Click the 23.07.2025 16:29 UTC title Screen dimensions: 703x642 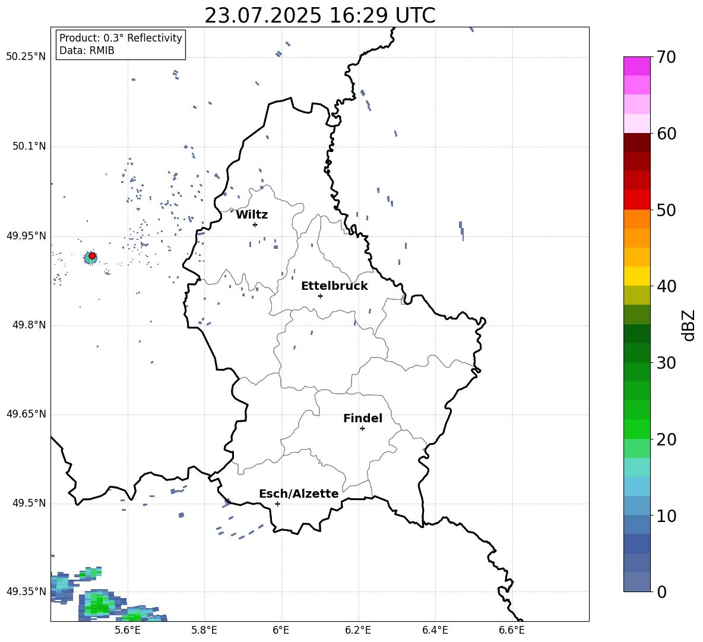coord(320,15)
